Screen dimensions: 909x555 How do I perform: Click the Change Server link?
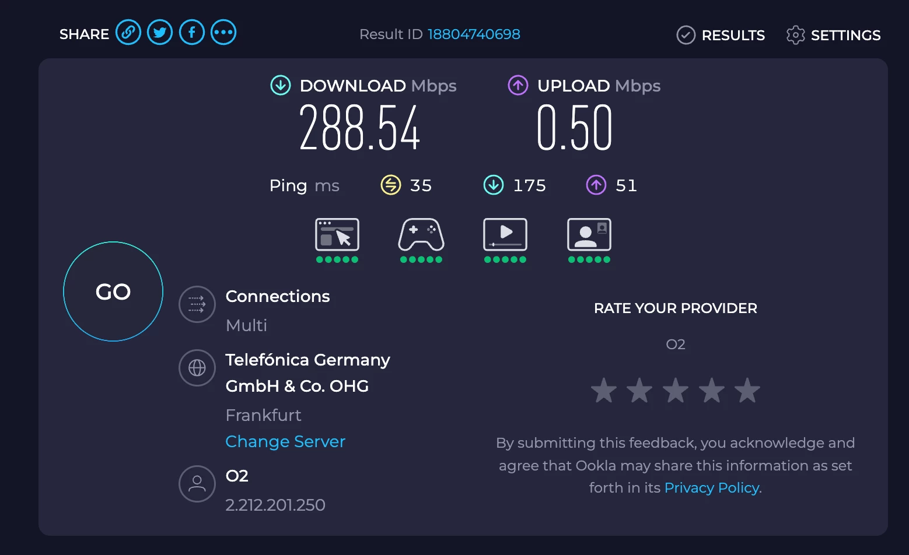[285, 442]
